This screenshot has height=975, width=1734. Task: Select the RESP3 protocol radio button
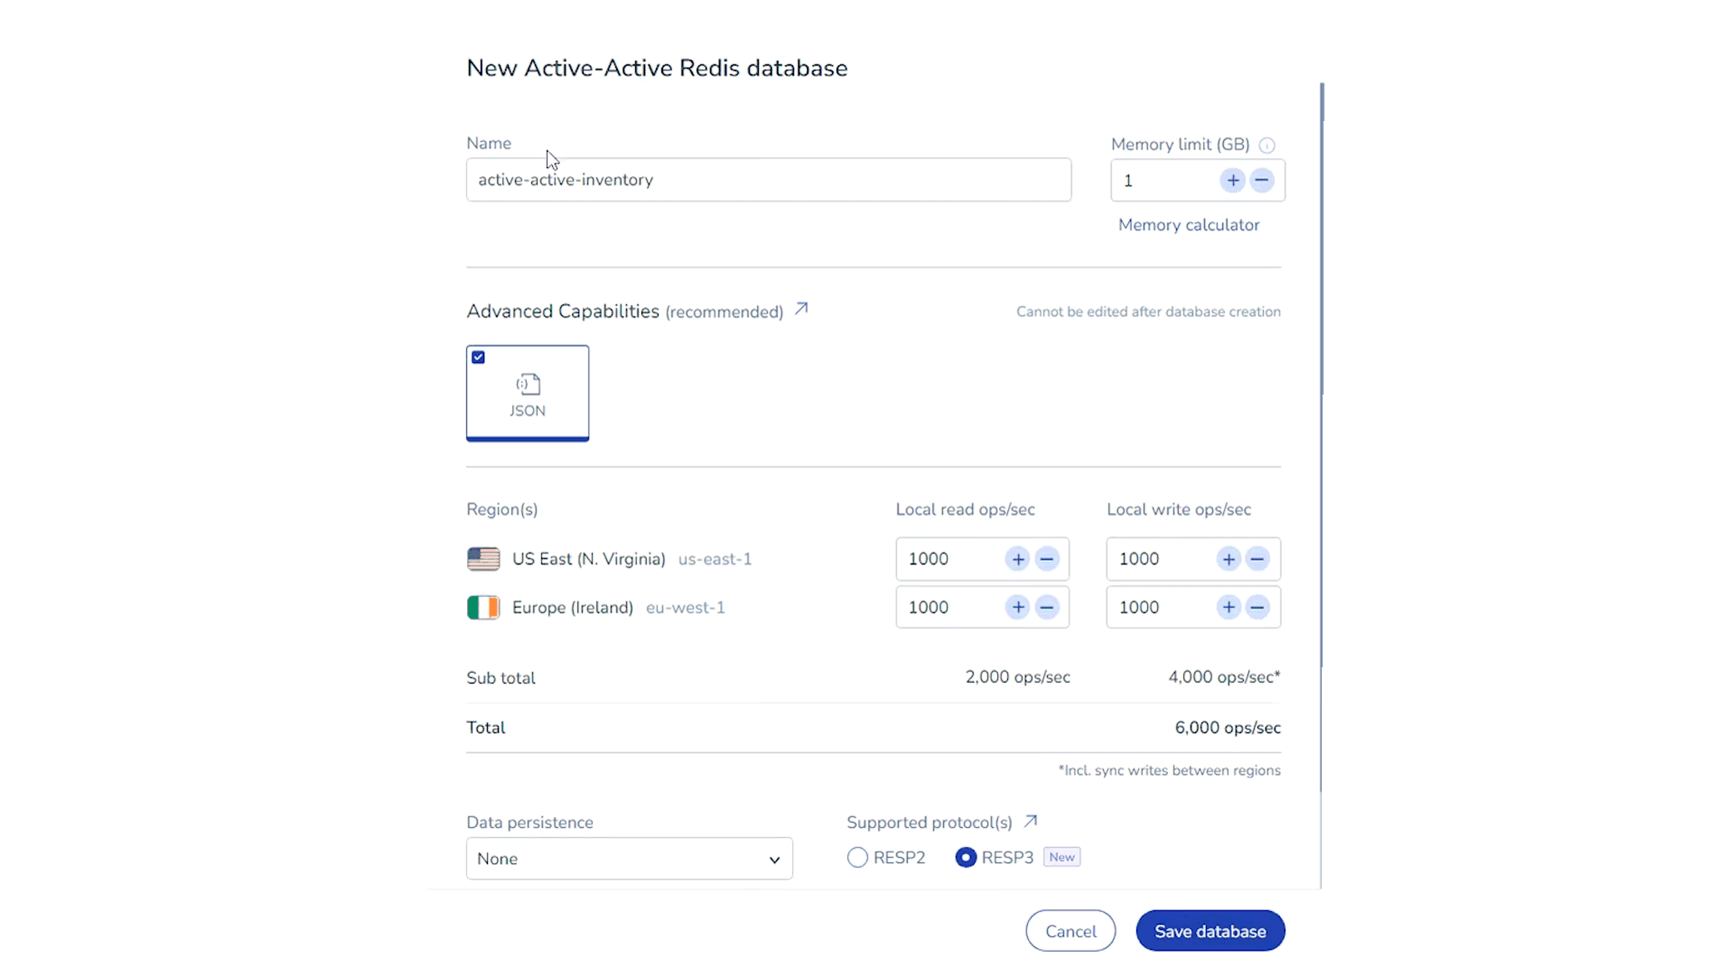click(965, 857)
